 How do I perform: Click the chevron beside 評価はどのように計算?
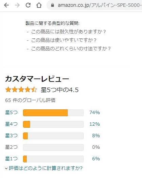[x=6, y=168]
